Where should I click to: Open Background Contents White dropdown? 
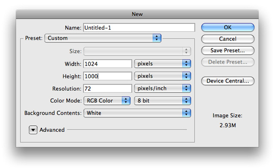(137, 113)
